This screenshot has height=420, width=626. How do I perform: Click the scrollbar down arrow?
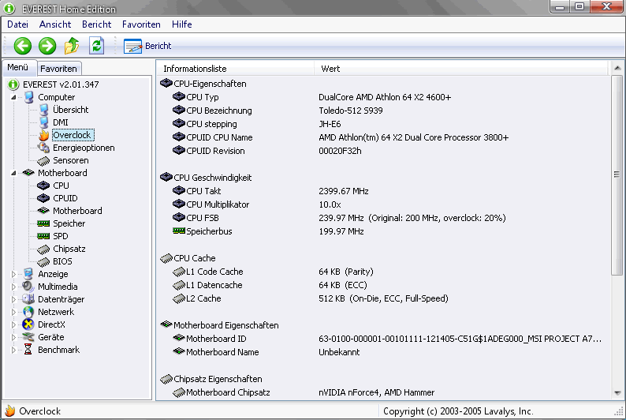coord(617,393)
